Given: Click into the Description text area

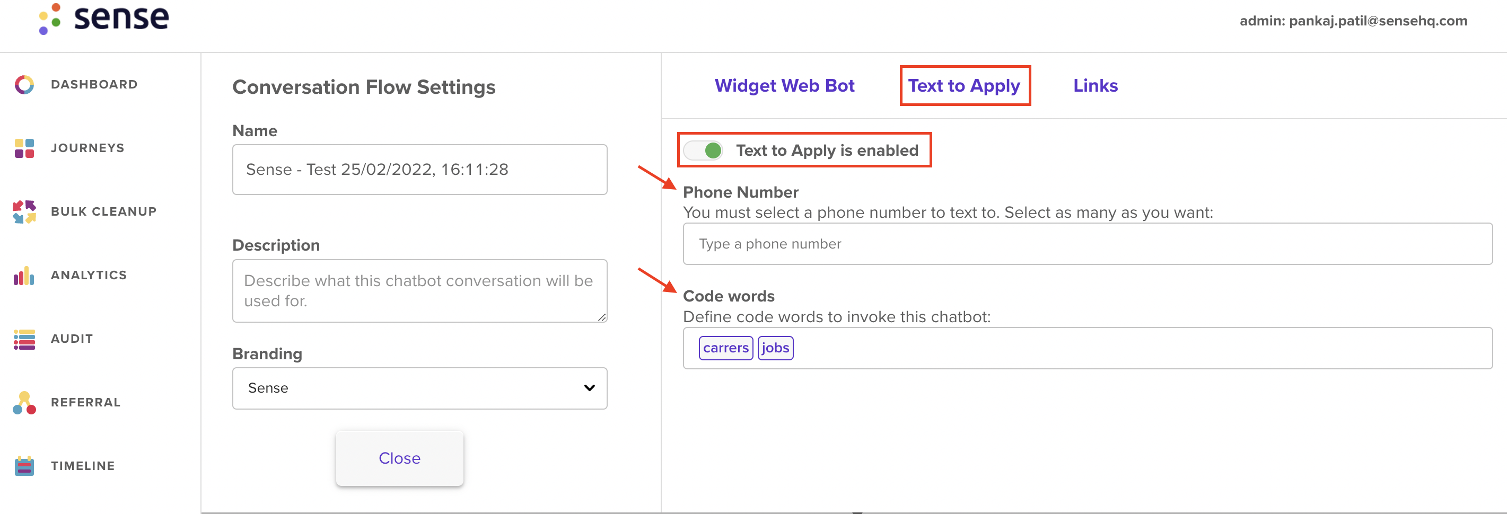Looking at the screenshot, I should pyautogui.click(x=419, y=290).
